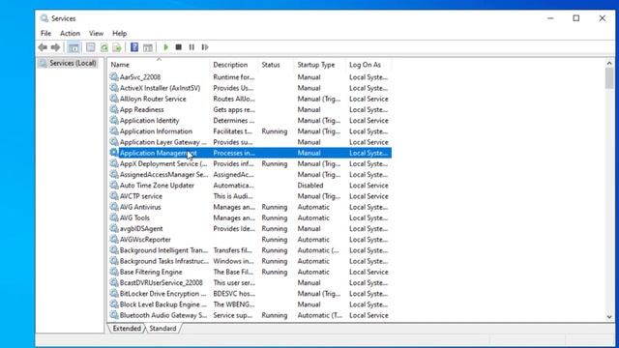Select Background Tasks Infrastructure service row
The width and height of the screenshot is (619, 348).
pyautogui.click(x=250, y=261)
